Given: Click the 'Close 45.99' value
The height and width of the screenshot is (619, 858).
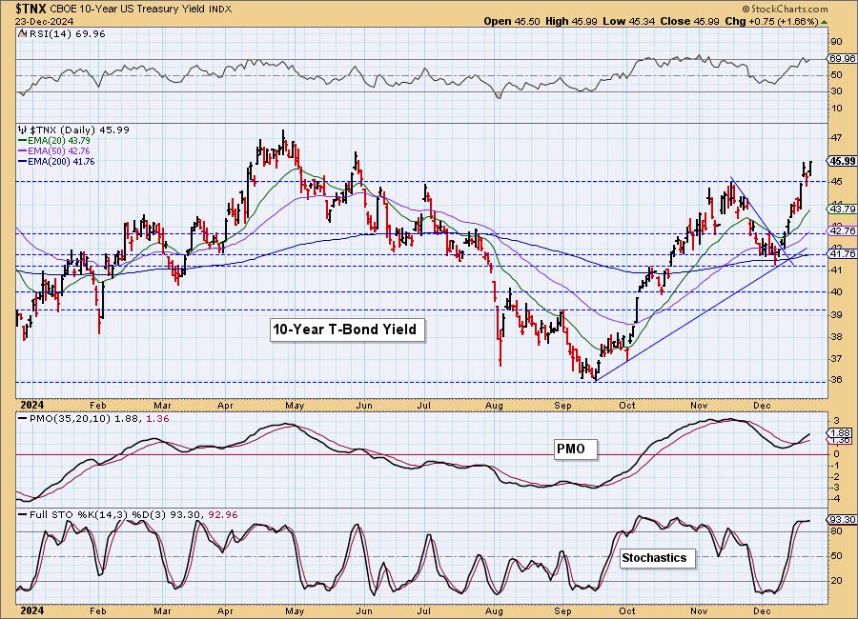Looking at the screenshot, I should (x=689, y=21).
